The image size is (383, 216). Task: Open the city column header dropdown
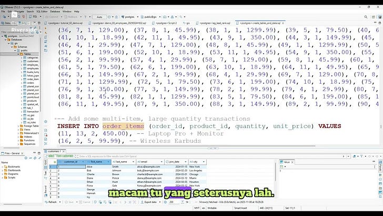point(204,162)
